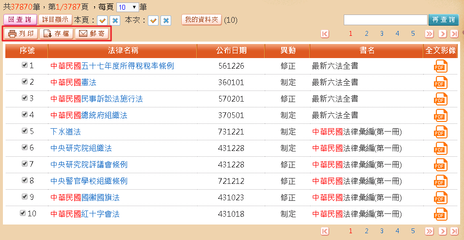The height and width of the screenshot is (240, 464).
Task: Open the per-page count dropdown
Action: coord(128,8)
